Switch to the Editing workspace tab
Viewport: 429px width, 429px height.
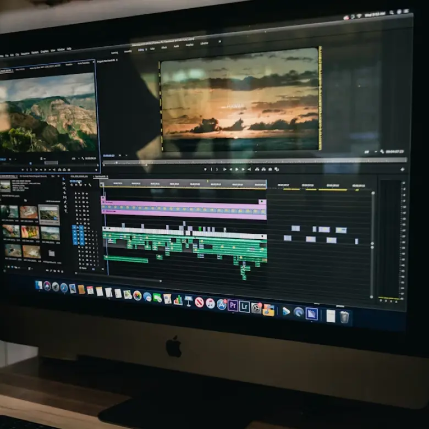click(141, 50)
